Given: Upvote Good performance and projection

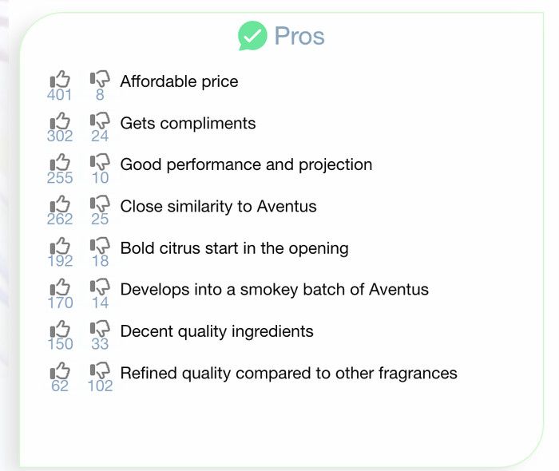Looking at the screenshot, I should point(60,163).
